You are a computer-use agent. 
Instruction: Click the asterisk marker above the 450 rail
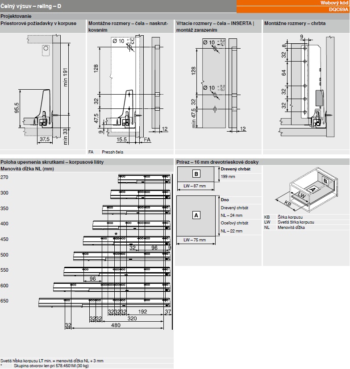[116, 234]
